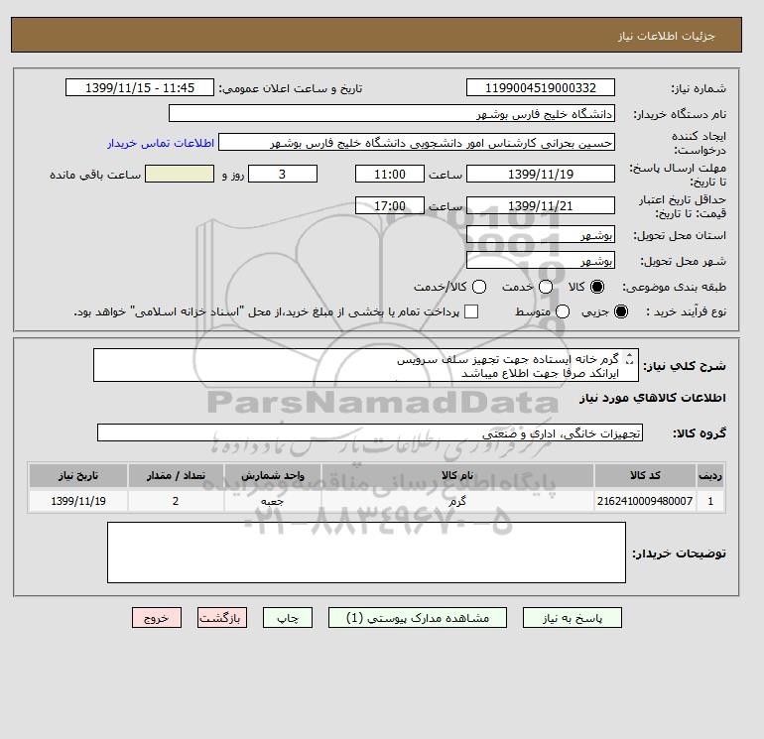Click the announcement date field 1399/11/15 - 11:45
This screenshot has width=764, height=739.
140,87
